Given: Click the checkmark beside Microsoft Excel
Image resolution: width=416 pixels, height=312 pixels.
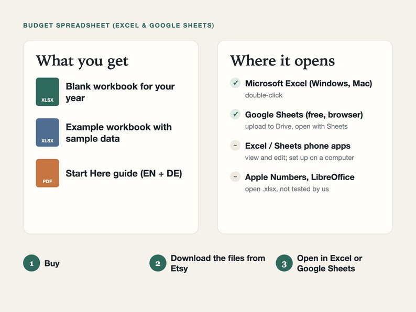Looking at the screenshot, I should click(x=235, y=83).
